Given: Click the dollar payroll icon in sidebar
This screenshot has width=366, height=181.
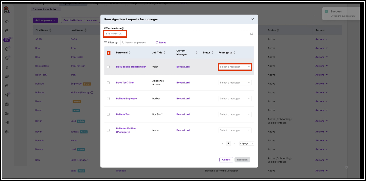Looking at the screenshot, I should (7, 67).
